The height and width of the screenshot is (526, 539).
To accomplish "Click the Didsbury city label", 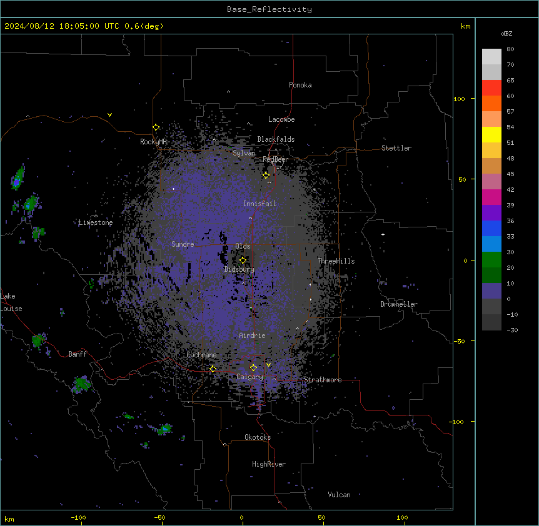I will pos(239,269).
